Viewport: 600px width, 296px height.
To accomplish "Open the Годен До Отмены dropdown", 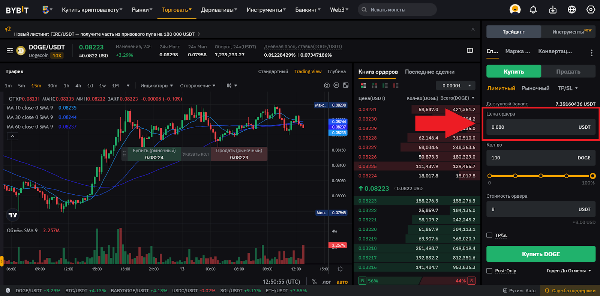I will [x=569, y=270].
